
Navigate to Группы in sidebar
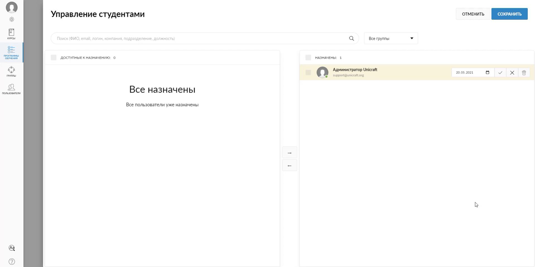click(x=11, y=71)
